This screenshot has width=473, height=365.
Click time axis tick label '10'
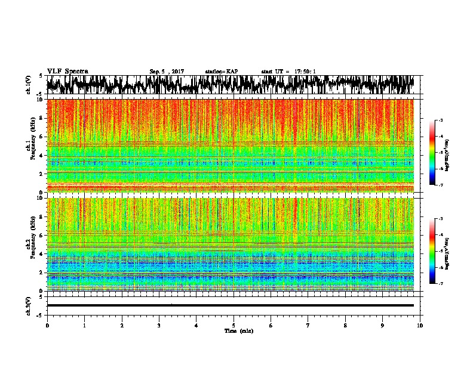[420, 326]
